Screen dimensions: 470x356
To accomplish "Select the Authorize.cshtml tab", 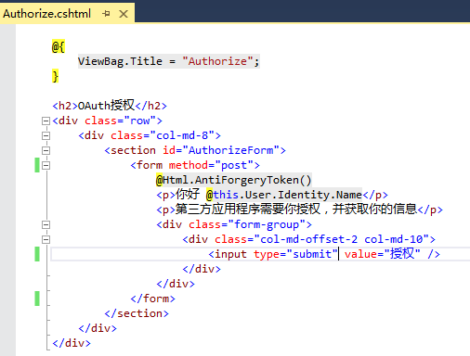I will tap(47, 14).
